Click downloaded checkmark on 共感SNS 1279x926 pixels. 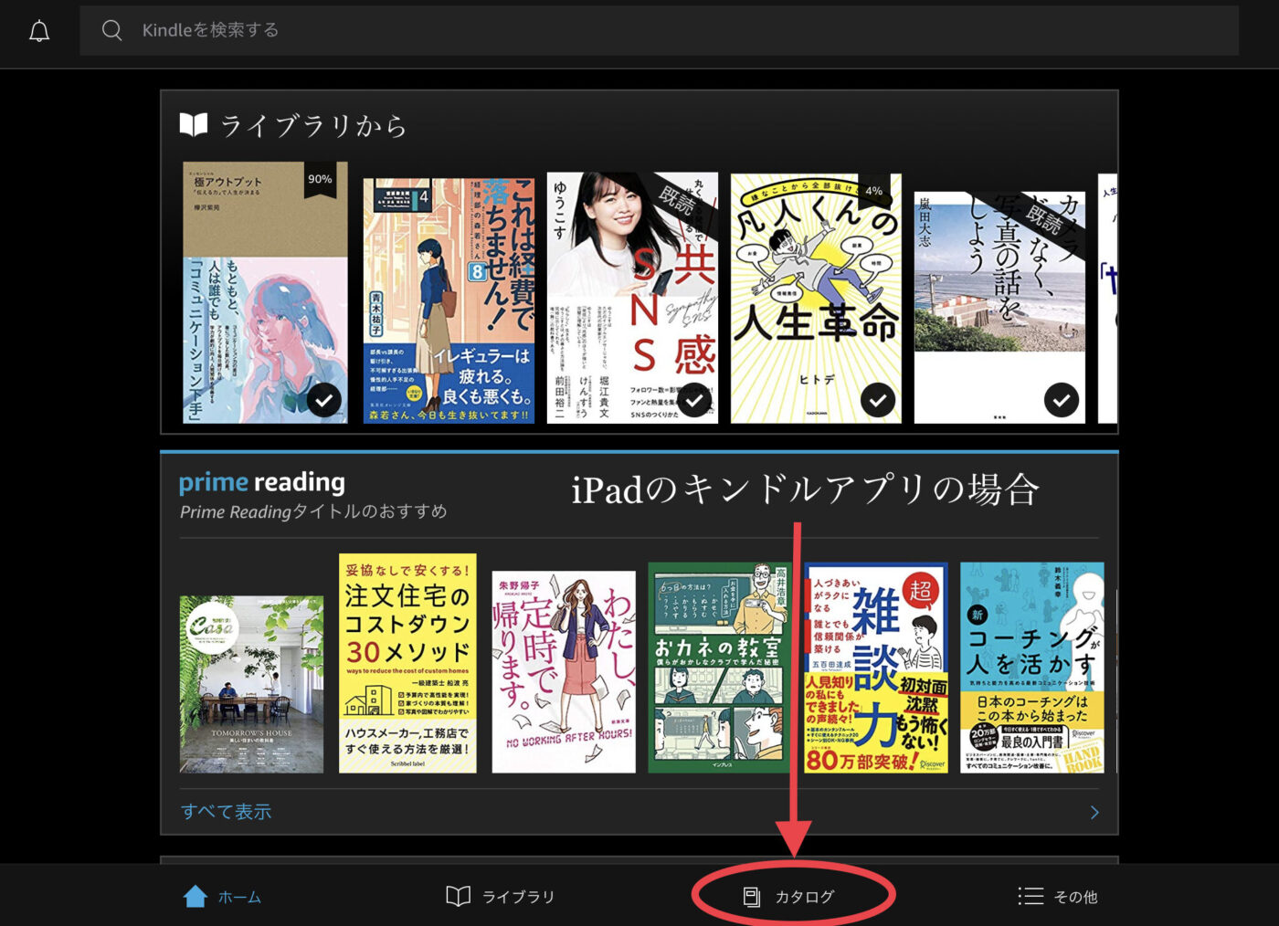[695, 400]
